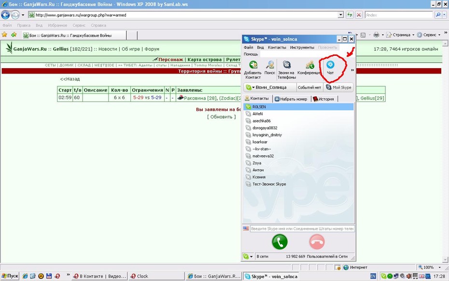The image size is (449, 281).
Task: Open the search provider dropdown arrow
Action: click(x=444, y=15)
